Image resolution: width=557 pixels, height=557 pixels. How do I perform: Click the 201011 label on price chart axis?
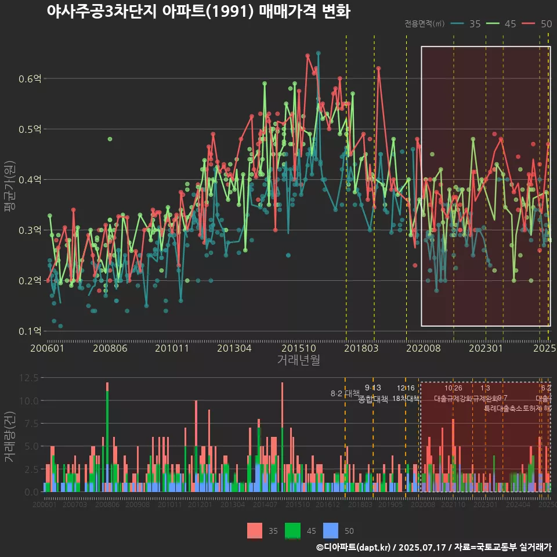[x=172, y=348]
